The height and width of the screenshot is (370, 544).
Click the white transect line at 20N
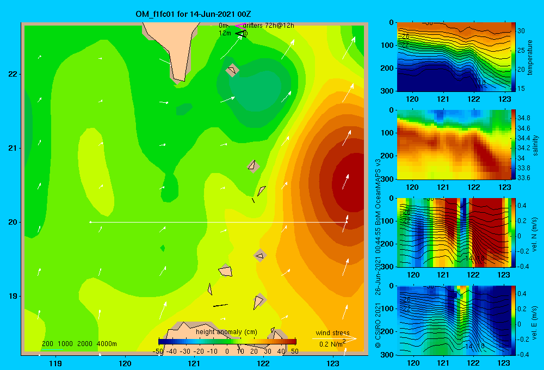tap(219, 222)
